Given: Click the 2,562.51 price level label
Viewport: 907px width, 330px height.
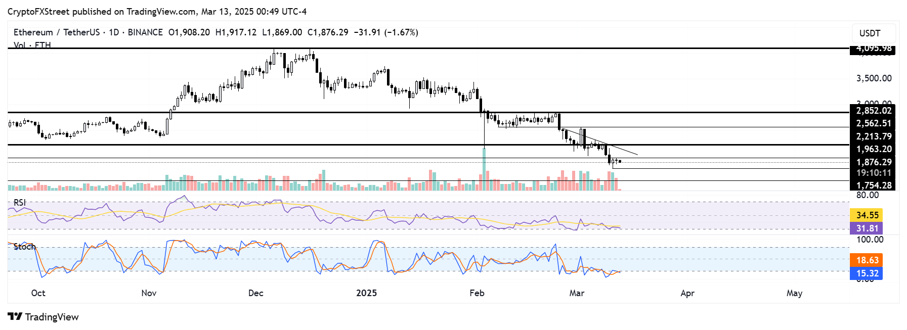Looking at the screenshot, I should tap(873, 123).
